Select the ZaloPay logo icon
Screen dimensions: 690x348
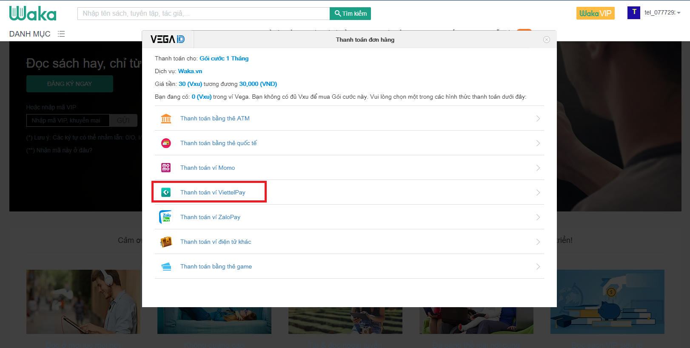(165, 217)
